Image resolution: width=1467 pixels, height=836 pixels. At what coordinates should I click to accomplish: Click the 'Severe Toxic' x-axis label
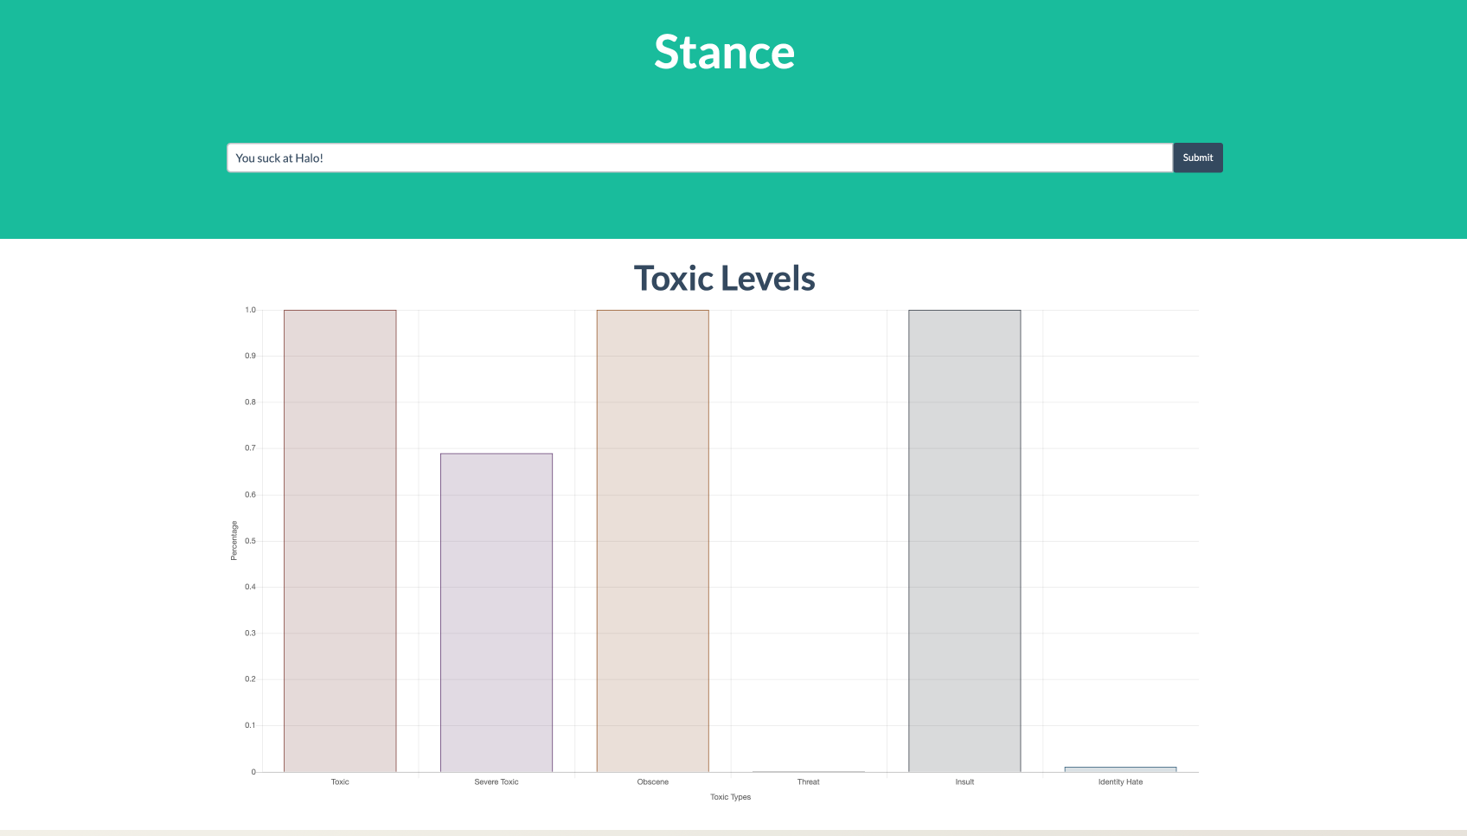click(496, 781)
